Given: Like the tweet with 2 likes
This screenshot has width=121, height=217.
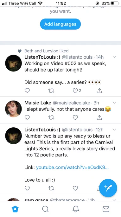Looking at the screenshot, I should [75, 91].
